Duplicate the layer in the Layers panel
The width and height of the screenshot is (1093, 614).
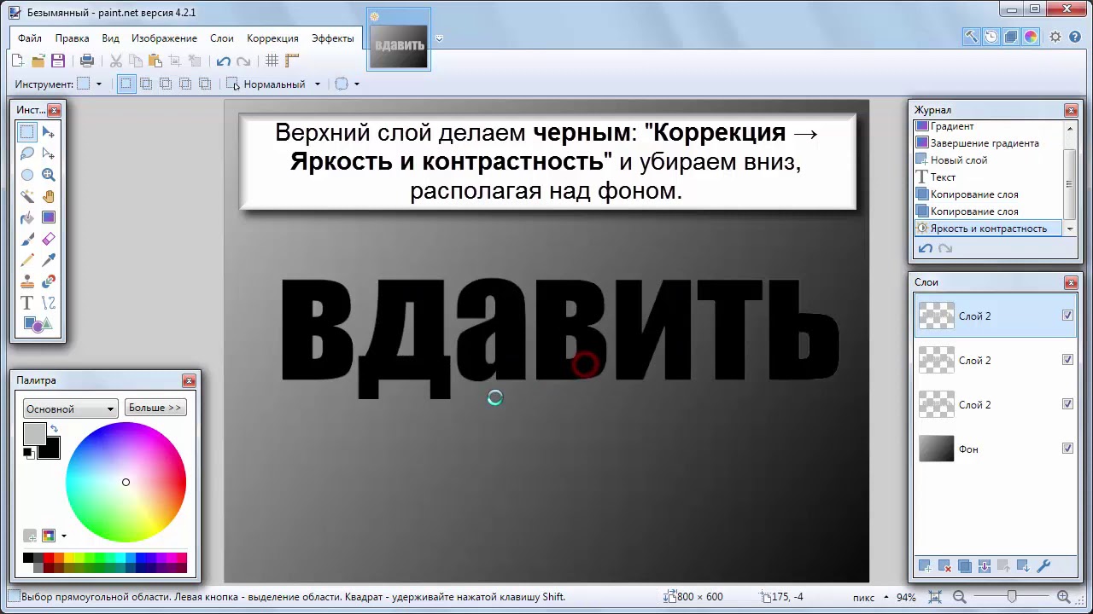pyautogui.click(x=964, y=565)
